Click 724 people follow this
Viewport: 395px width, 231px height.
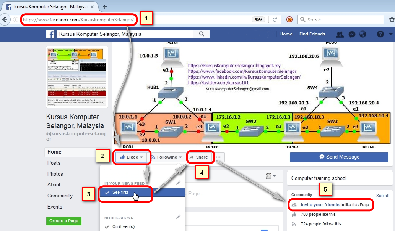point(321,224)
